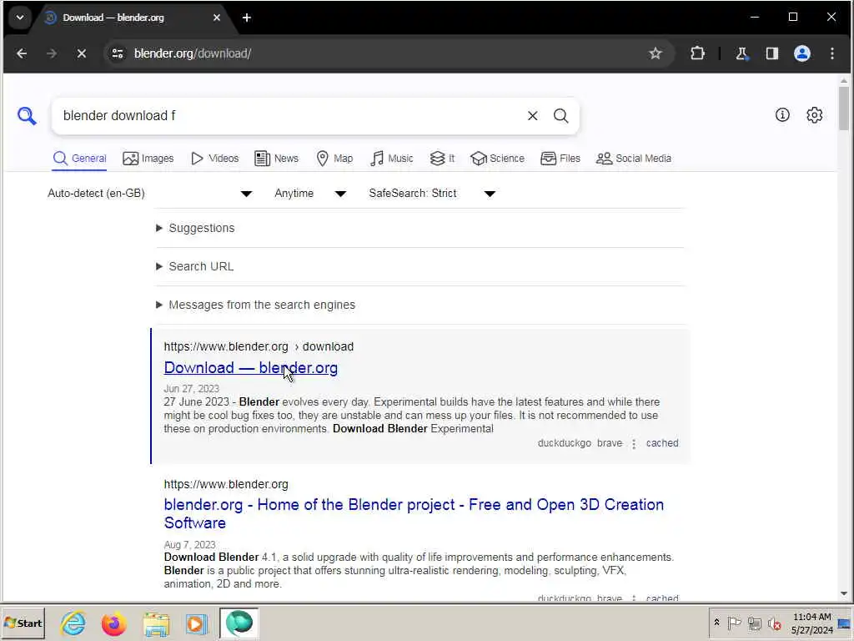Open Windows Media Player from taskbar
The image size is (854, 641).
pyautogui.click(x=196, y=623)
